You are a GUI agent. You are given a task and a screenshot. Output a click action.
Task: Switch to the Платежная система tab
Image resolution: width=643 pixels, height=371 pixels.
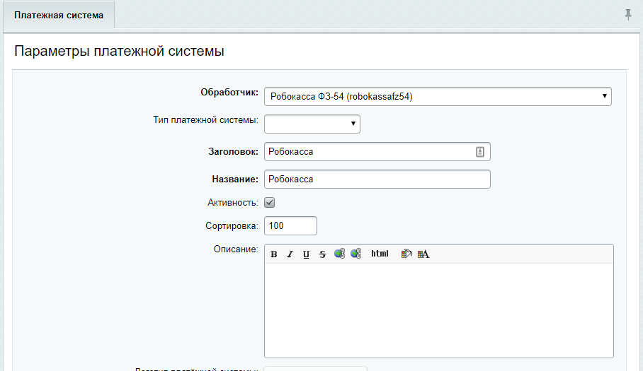click(x=59, y=15)
